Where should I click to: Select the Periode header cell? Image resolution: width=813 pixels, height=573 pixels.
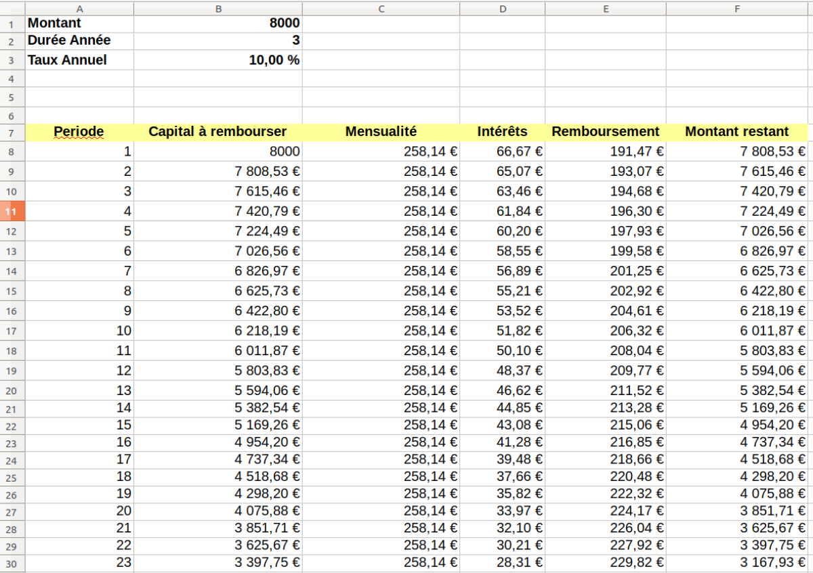point(80,132)
